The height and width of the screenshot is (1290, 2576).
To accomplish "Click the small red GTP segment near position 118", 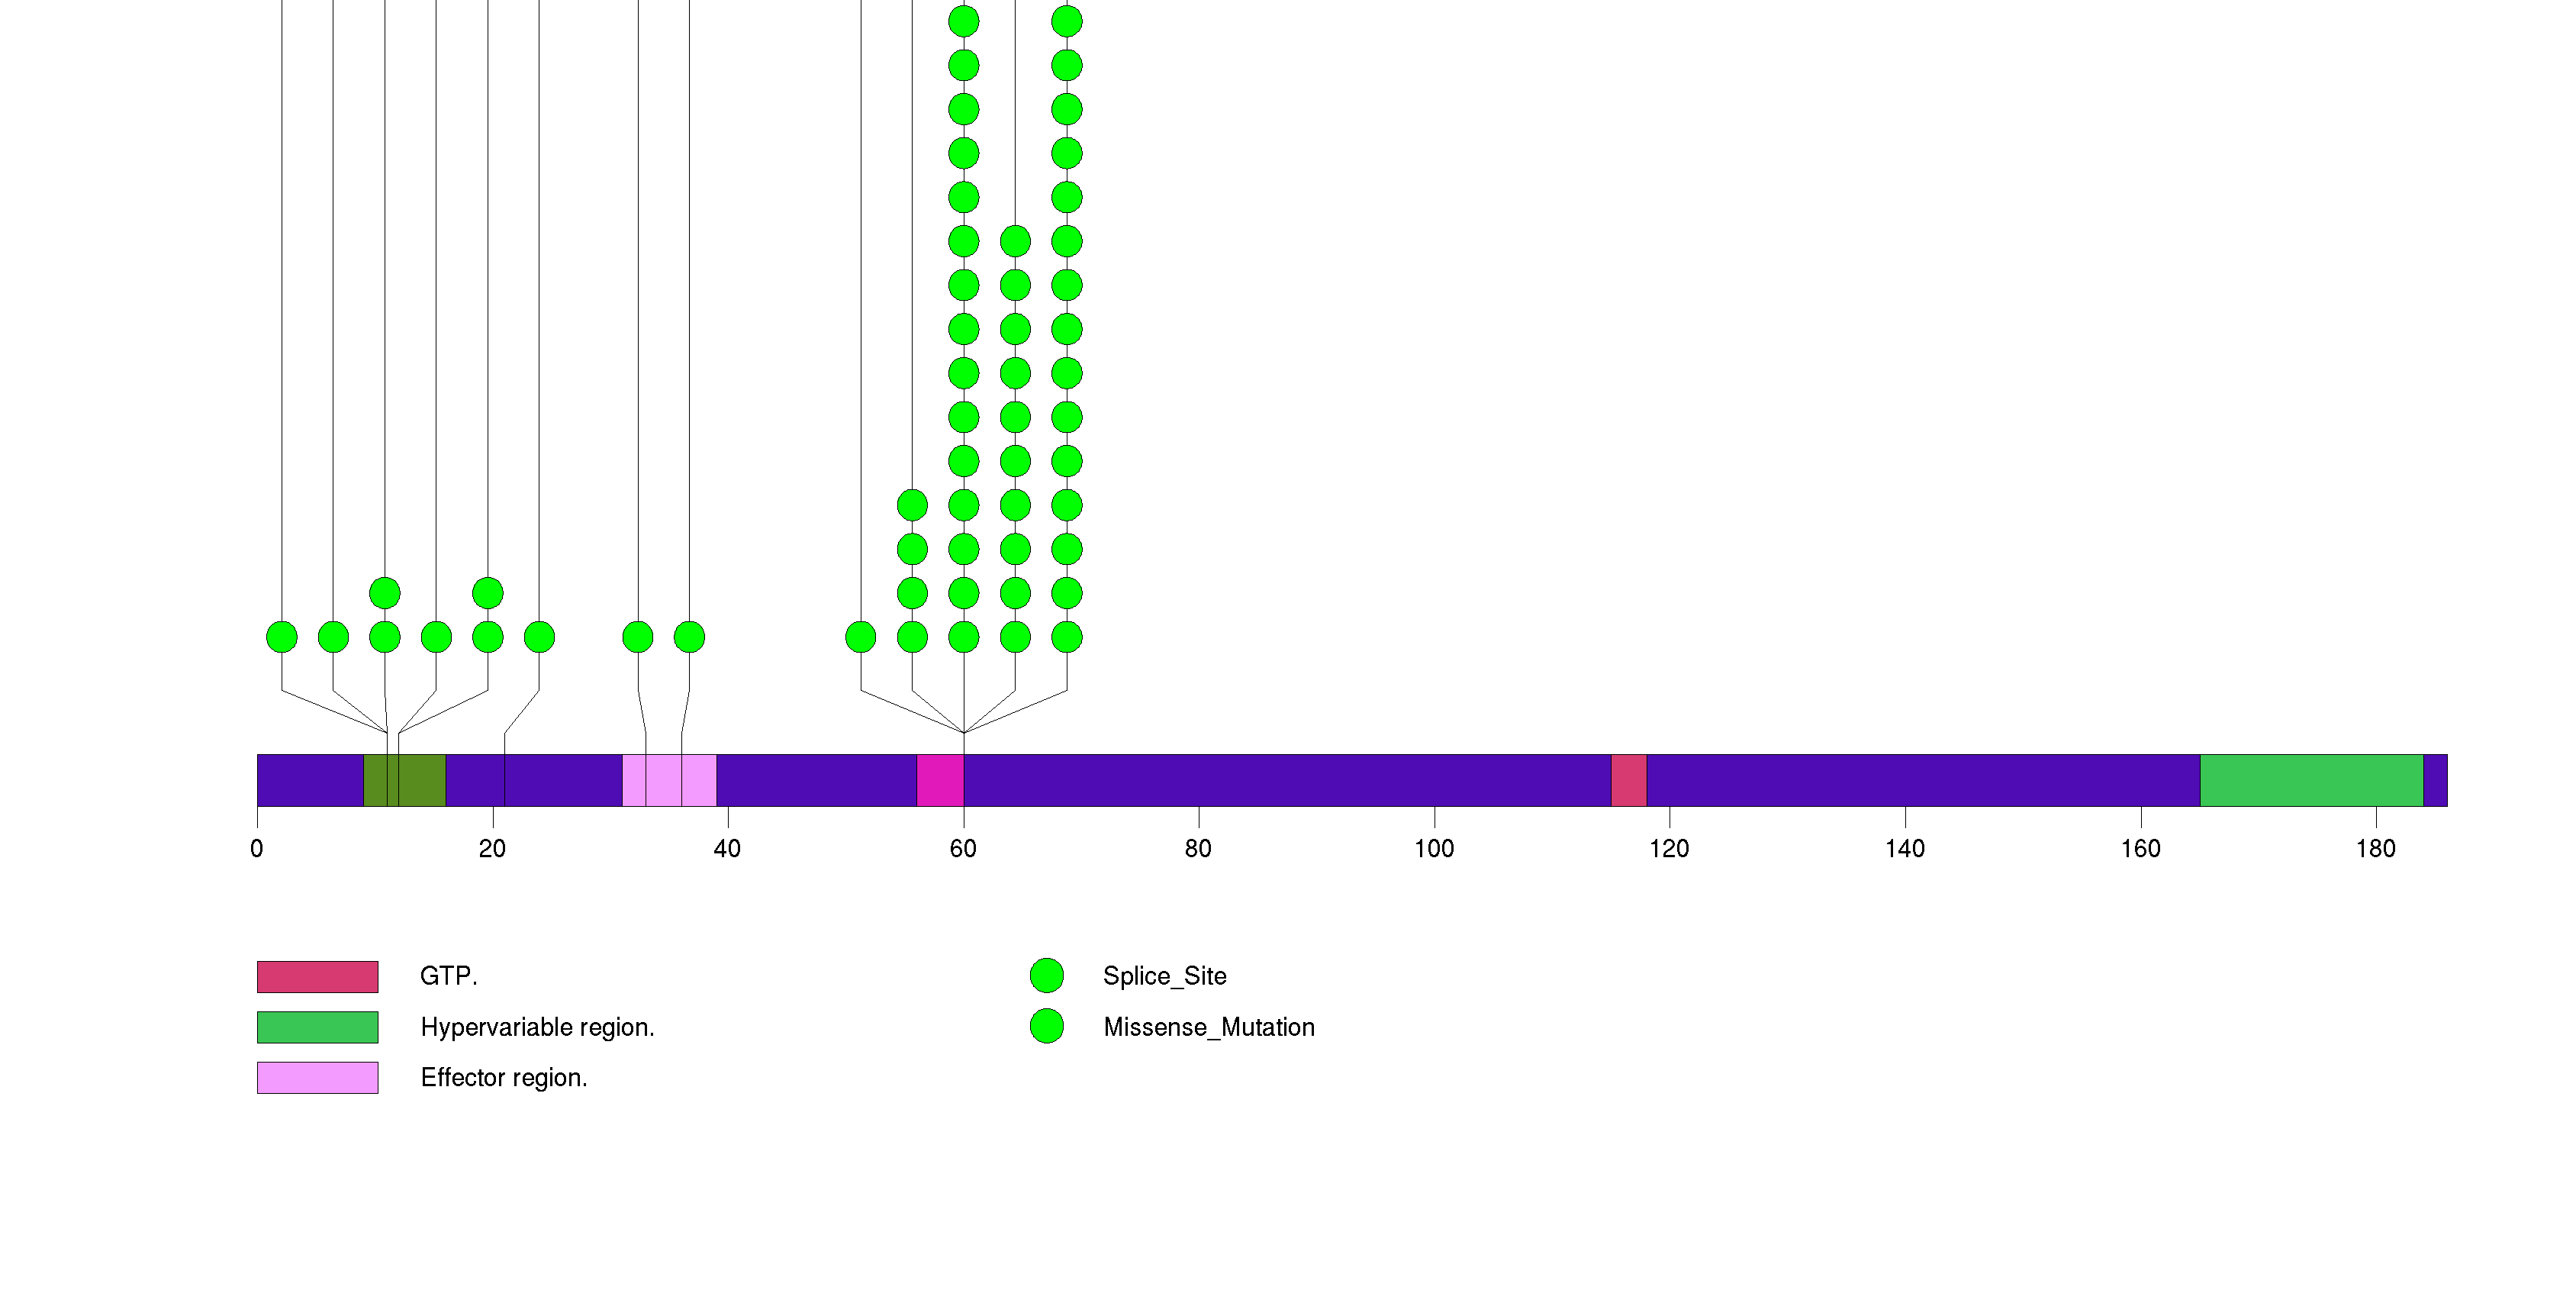I will 1628,780.
